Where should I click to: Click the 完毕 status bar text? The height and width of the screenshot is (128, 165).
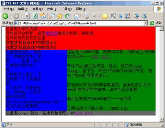click(9, 125)
